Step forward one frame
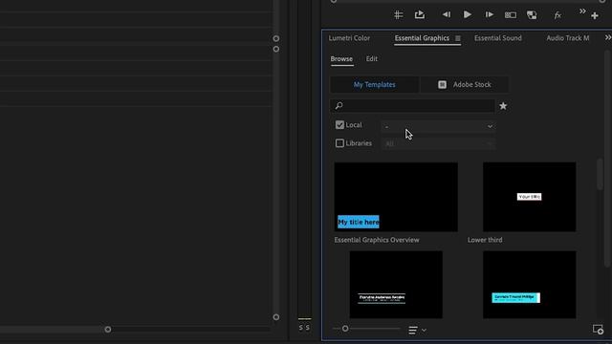 pyautogui.click(x=489, y=15)
